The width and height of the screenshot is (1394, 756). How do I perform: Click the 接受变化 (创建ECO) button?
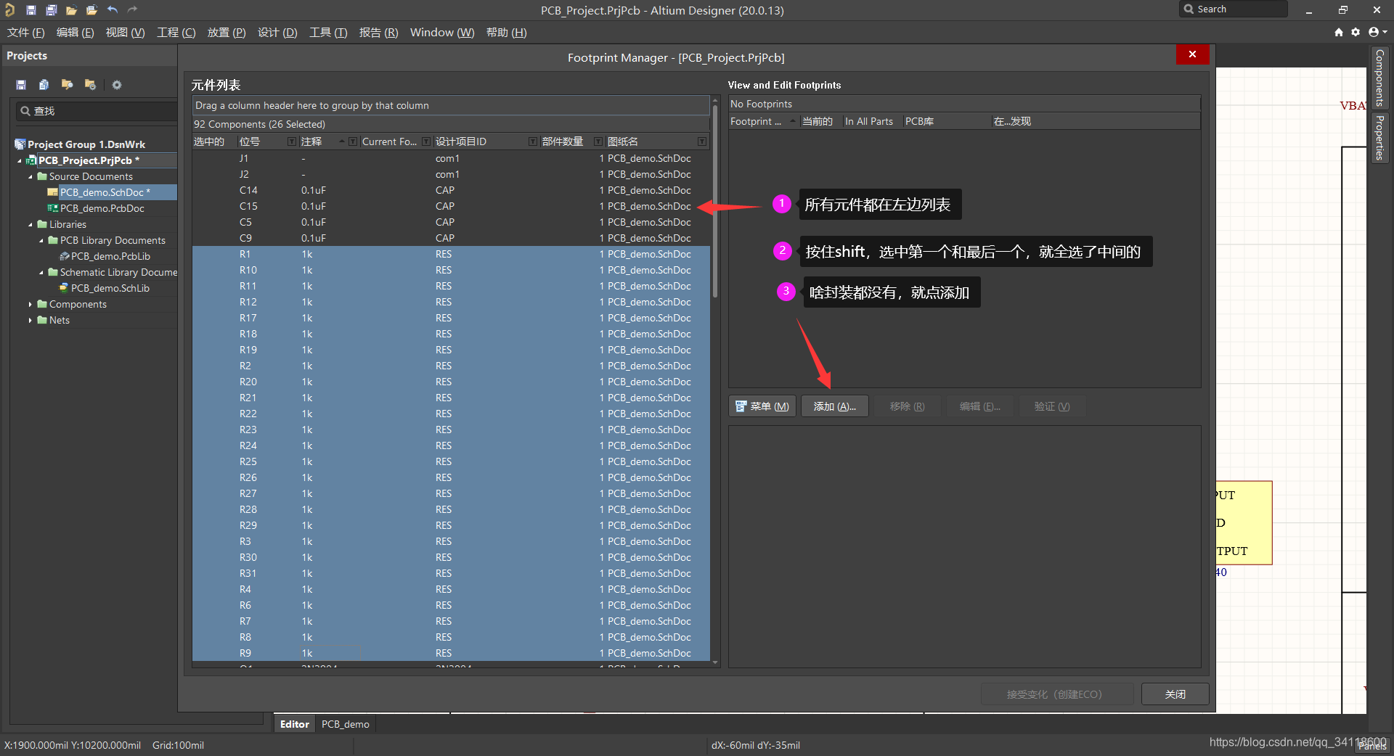[1057, 694]
